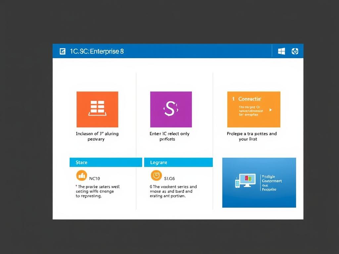Click 'The wackent series and' description text

(173, 191)
